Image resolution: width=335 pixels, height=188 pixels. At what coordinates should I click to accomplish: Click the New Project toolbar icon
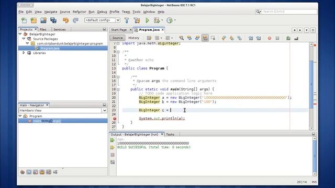coord(33,20)
